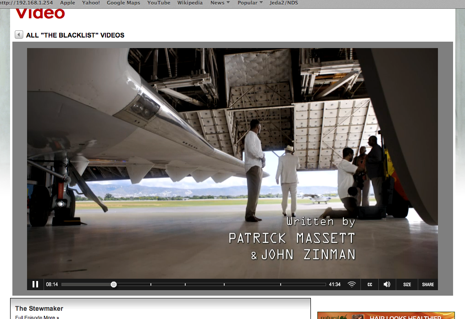
Task: Click the streaming quality signal icon
Action: point(352,284)
